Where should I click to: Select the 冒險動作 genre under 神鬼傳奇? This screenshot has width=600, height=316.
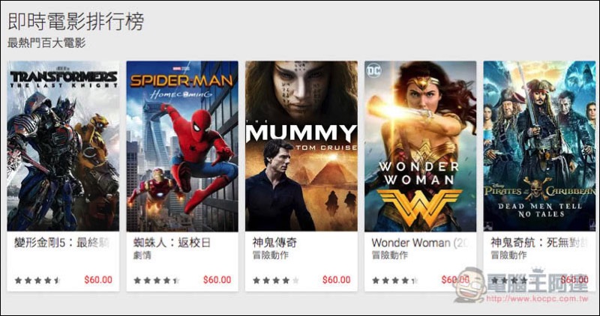coord(270,255)
